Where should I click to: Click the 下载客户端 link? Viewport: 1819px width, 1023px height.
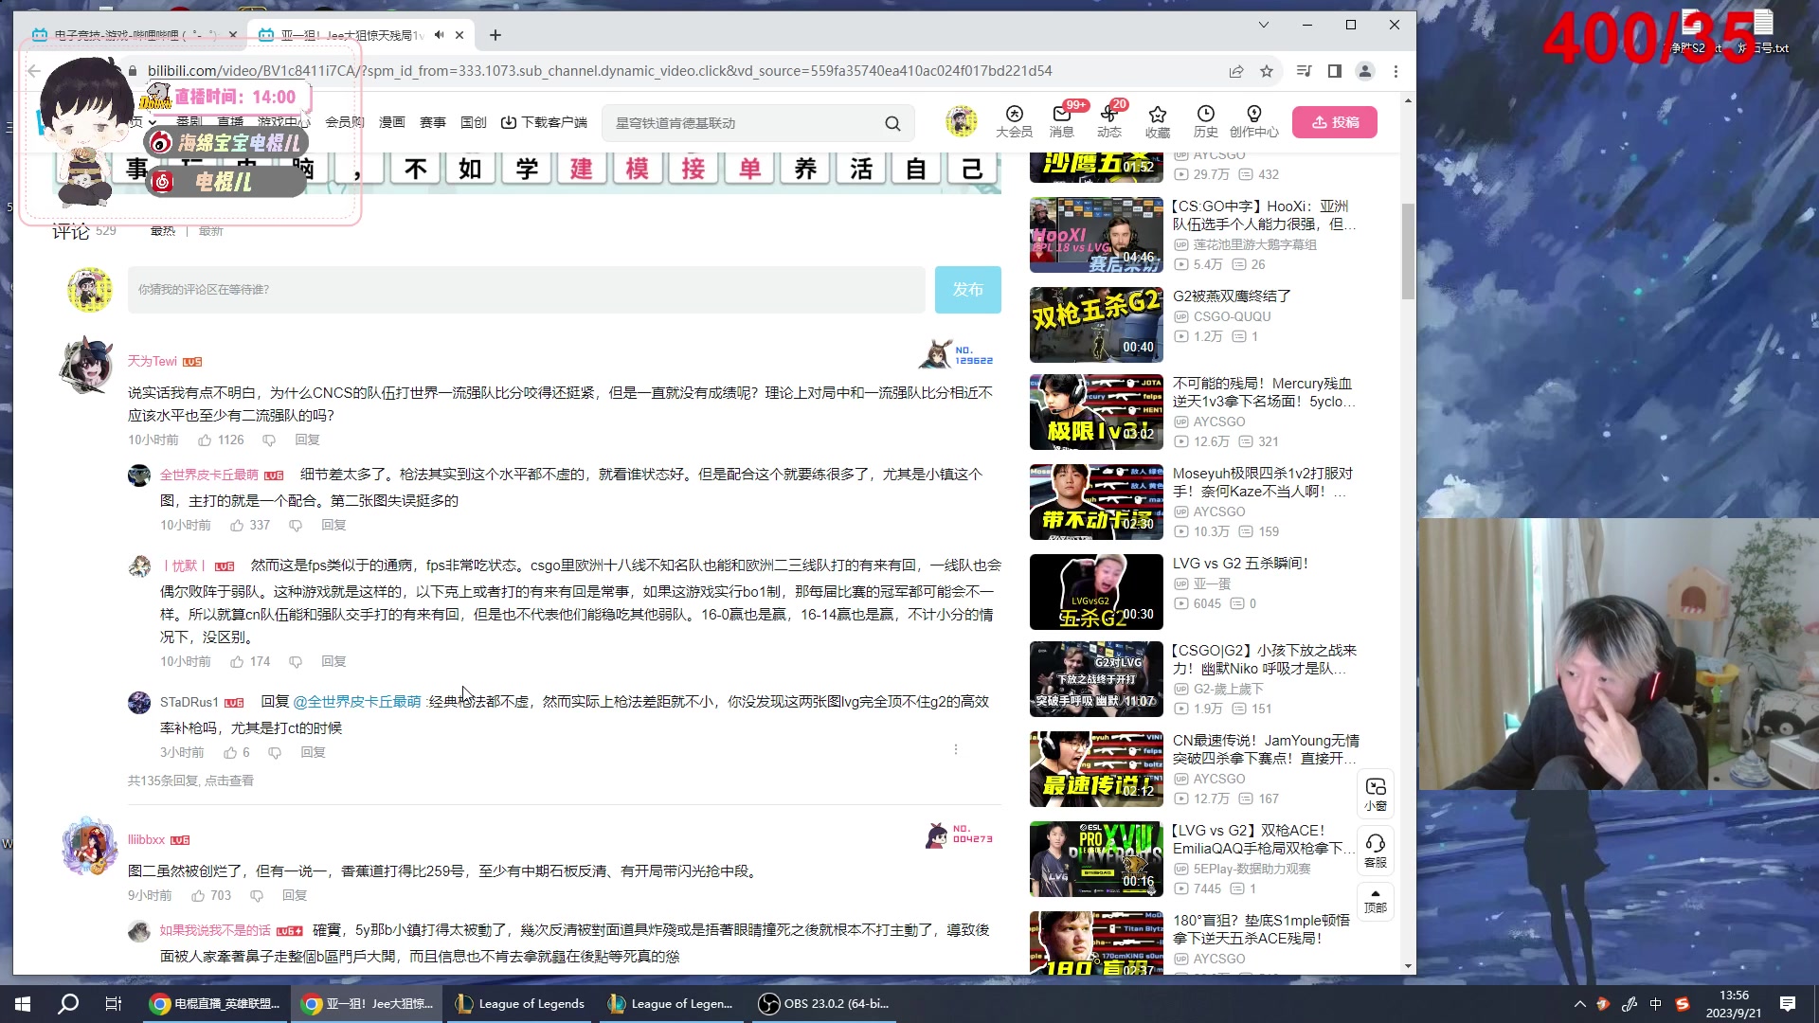544,122
